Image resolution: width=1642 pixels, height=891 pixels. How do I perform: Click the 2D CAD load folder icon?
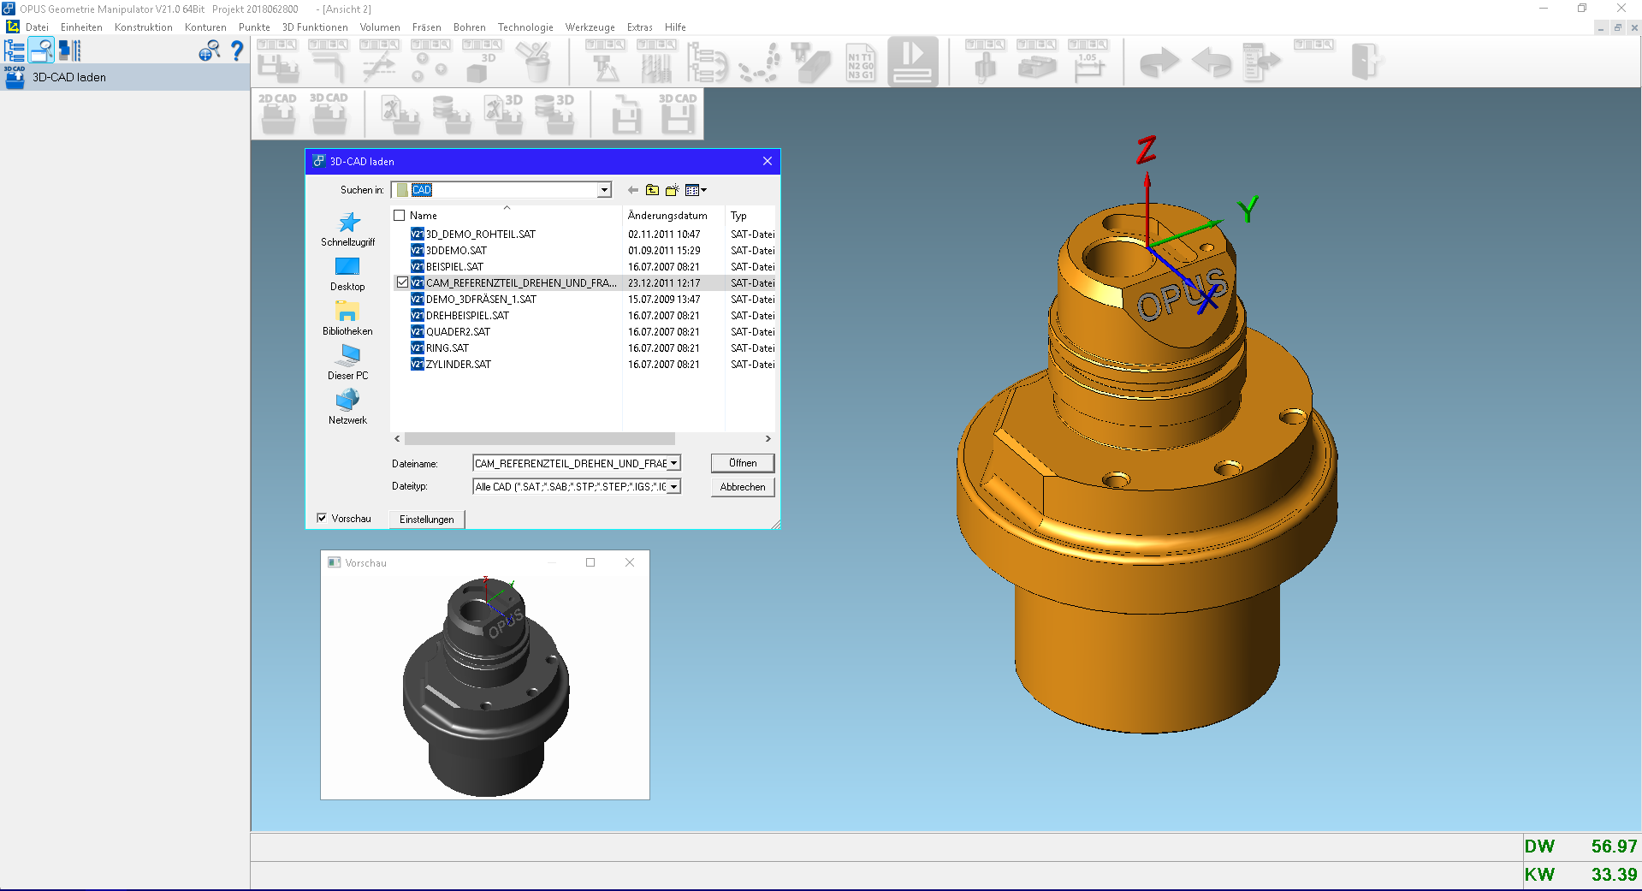pyautogui.click(x=277, y=114)
